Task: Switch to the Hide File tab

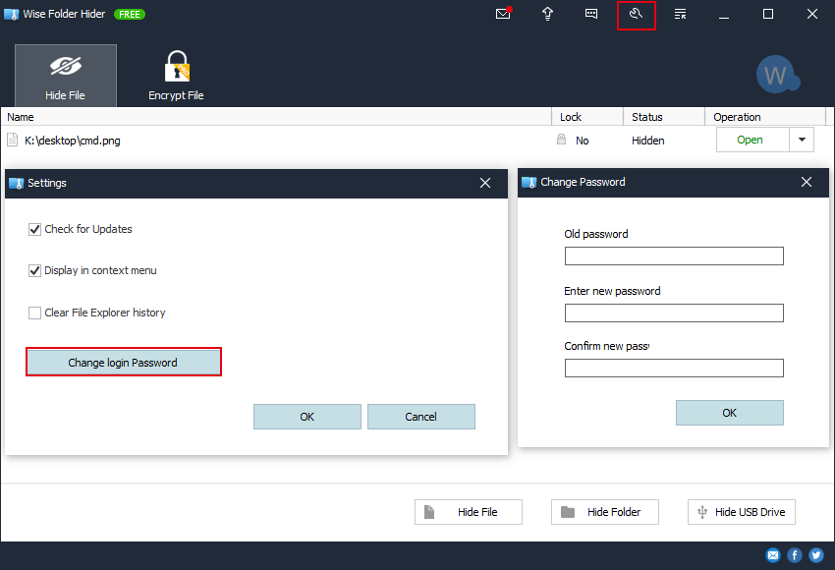Action: tap(66, 76)
